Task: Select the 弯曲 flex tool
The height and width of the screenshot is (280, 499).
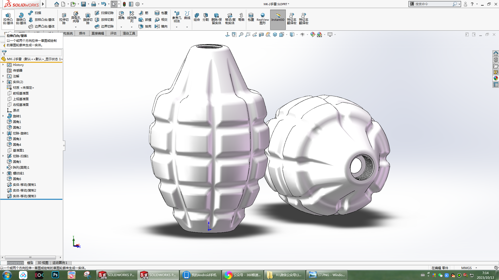Action: pos(241,17)
